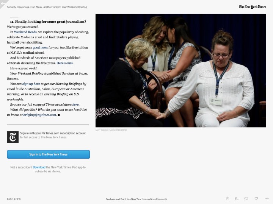Open the Weekend Reads link
This screenshot has height=204, width=273.
(25, 32)
